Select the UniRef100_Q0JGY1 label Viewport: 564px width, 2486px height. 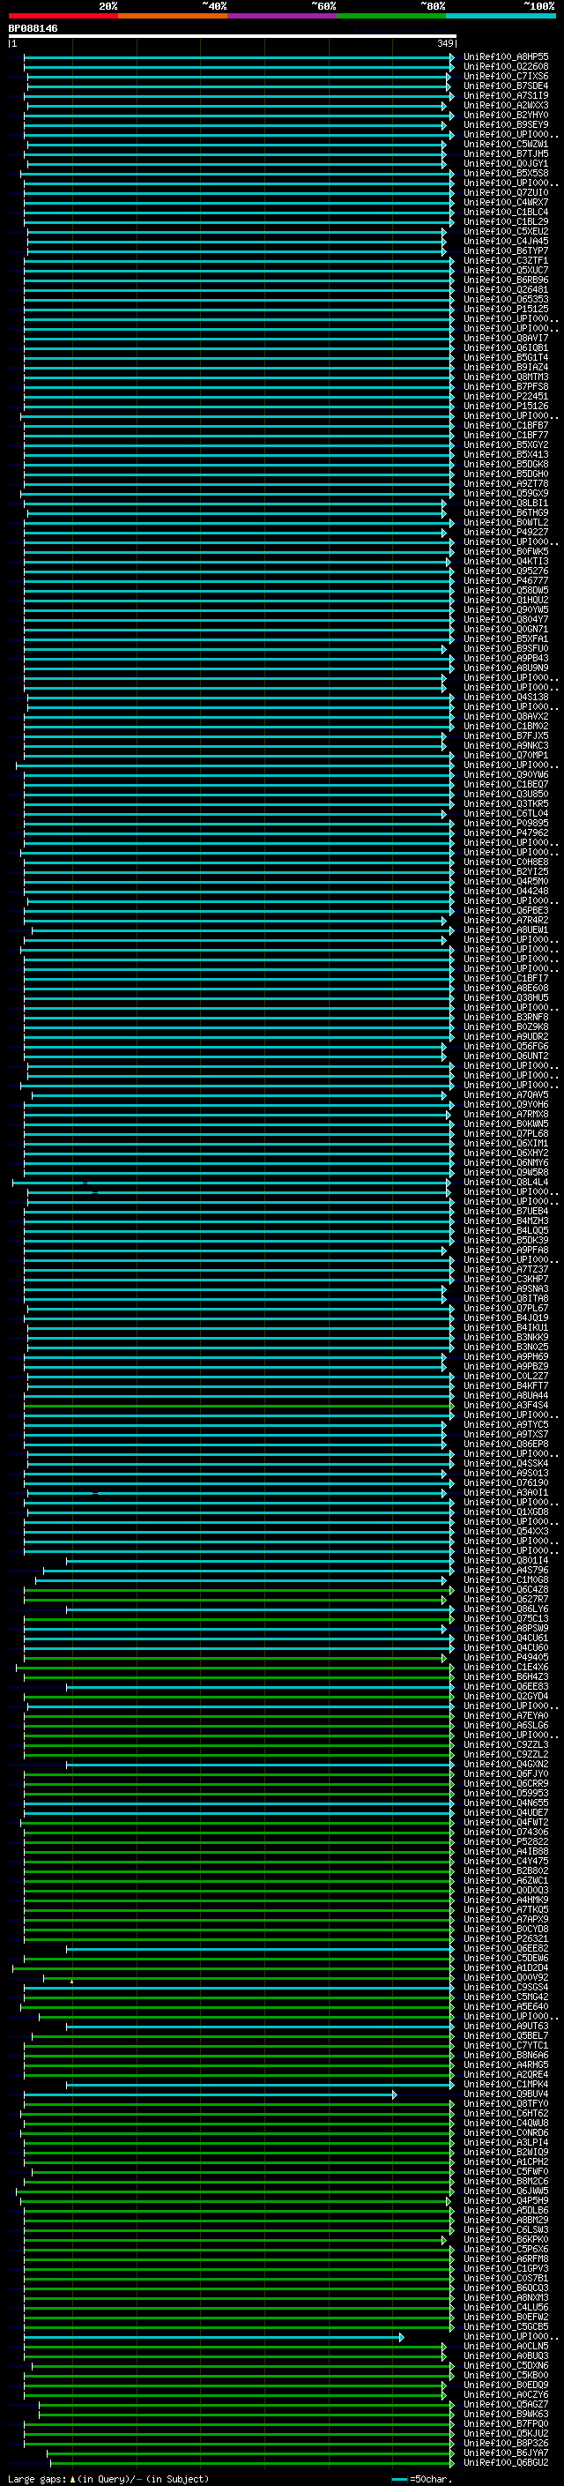[x=506, y=164]
